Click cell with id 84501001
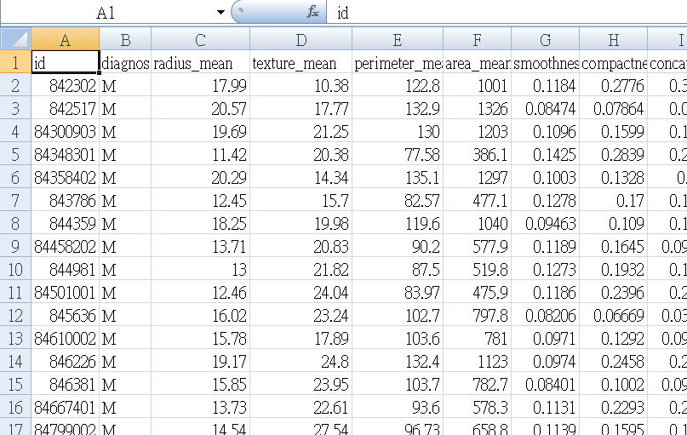Screen dimensions: 687x435 [66, 293]
